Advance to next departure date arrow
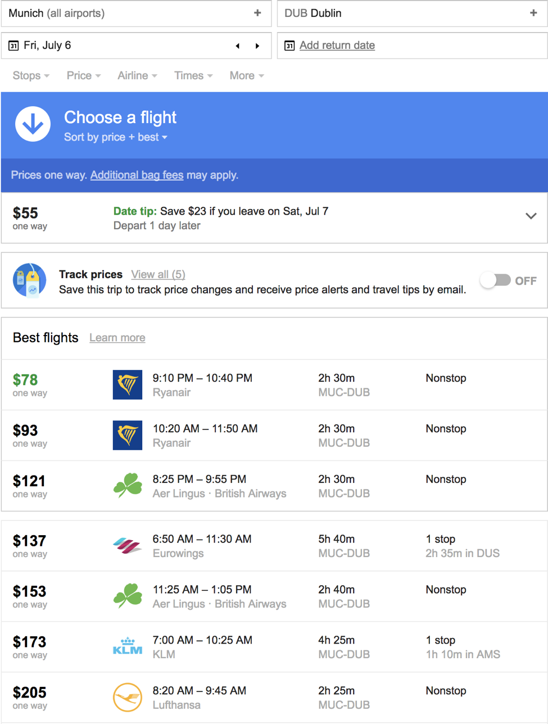 [257, 46]
